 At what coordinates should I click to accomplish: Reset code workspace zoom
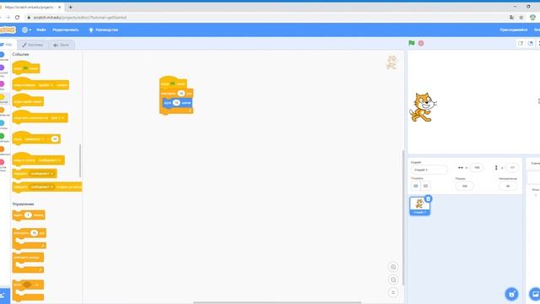coord(393,293)
